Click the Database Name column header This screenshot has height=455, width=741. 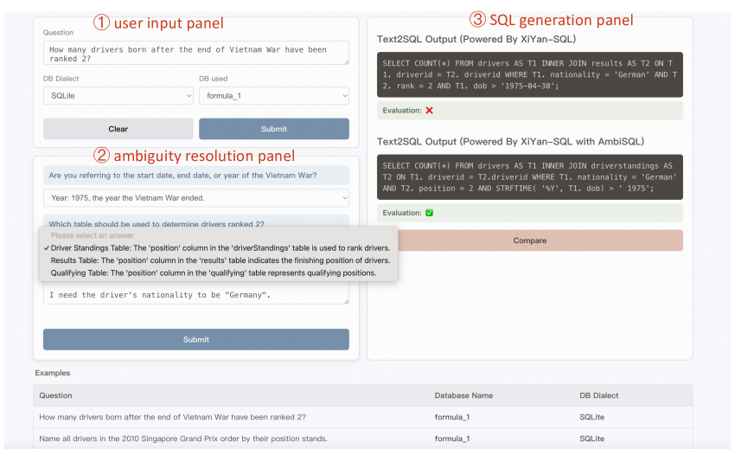(x=463, y=395)
